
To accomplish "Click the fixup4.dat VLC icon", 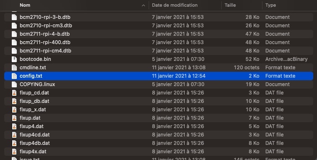I will pyautogui.click(x=14, y=126).
